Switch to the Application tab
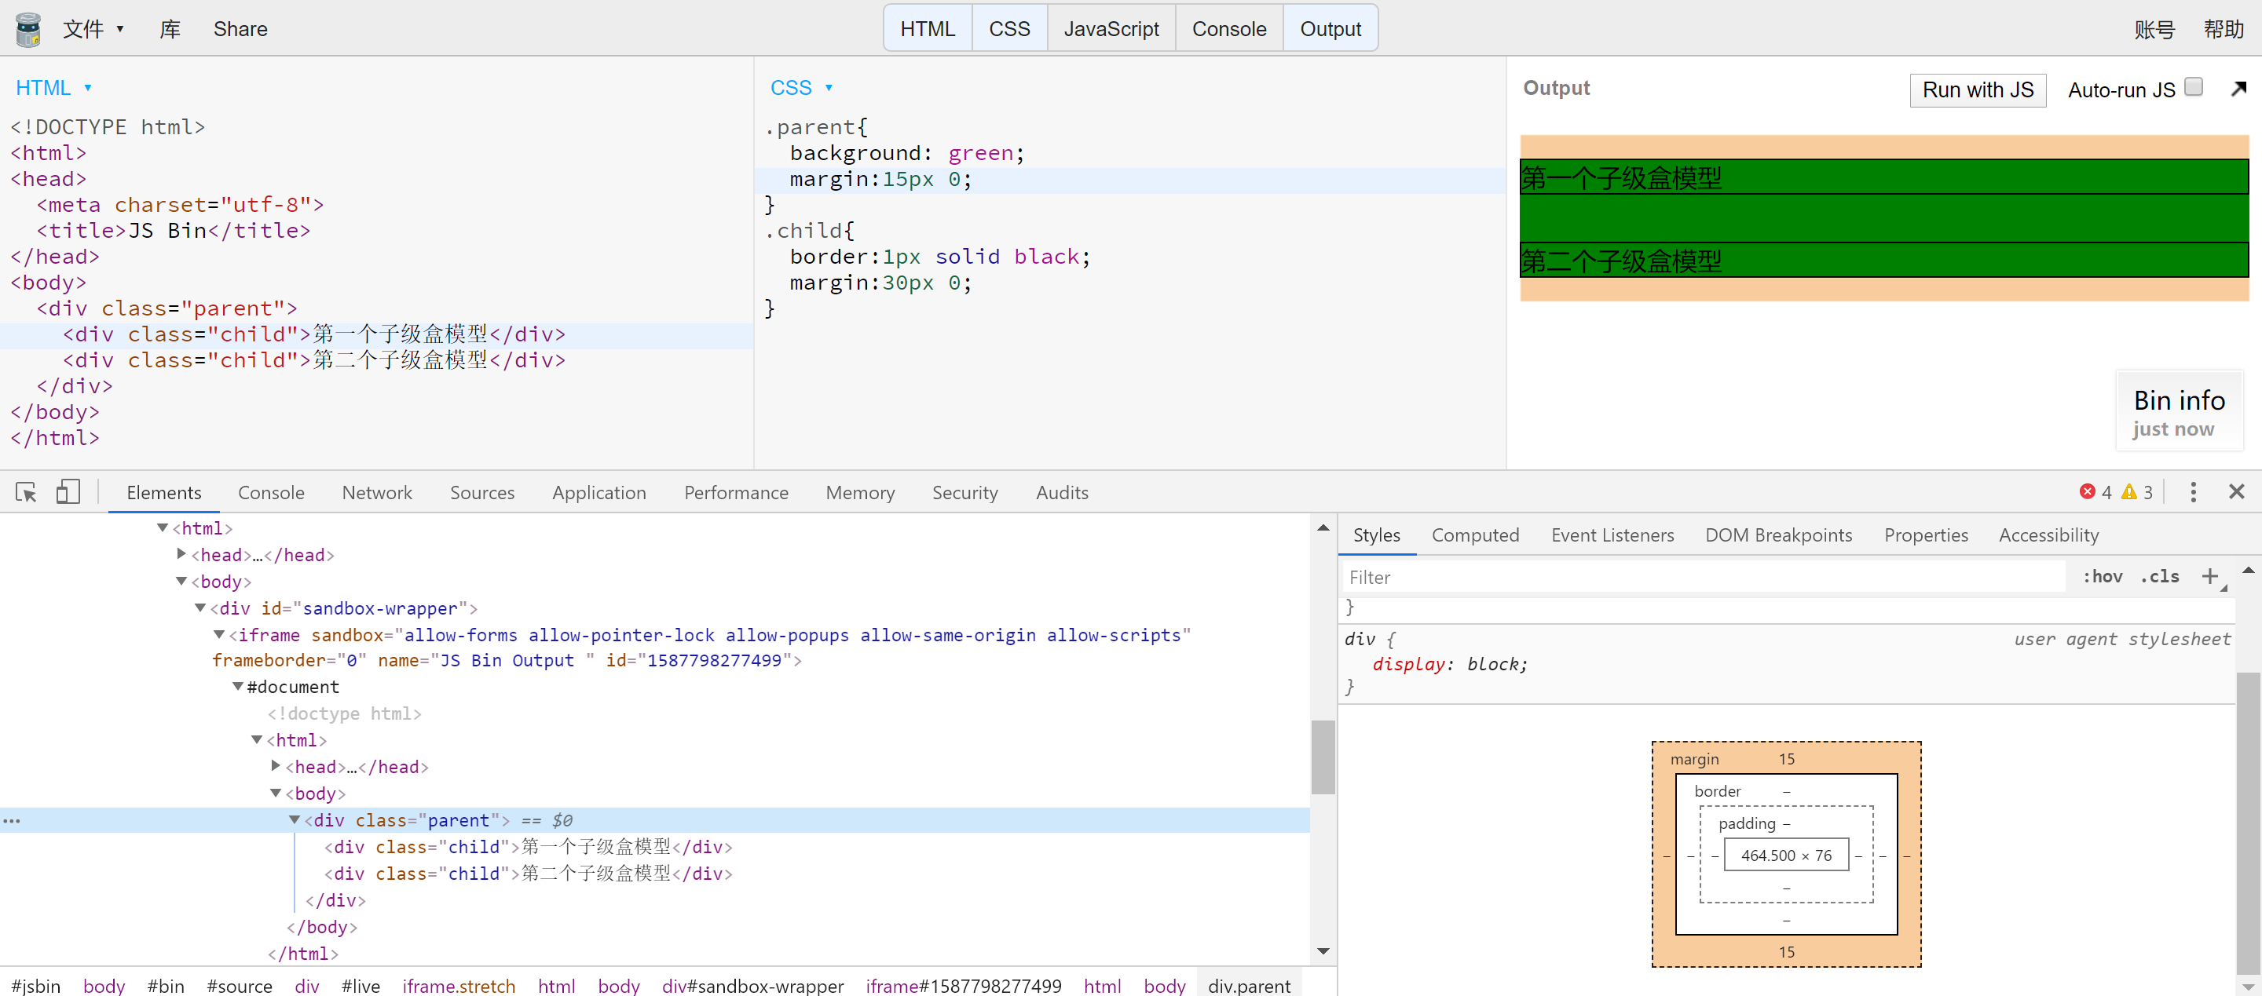2262x996 pixels. click(x=598, y=492)
